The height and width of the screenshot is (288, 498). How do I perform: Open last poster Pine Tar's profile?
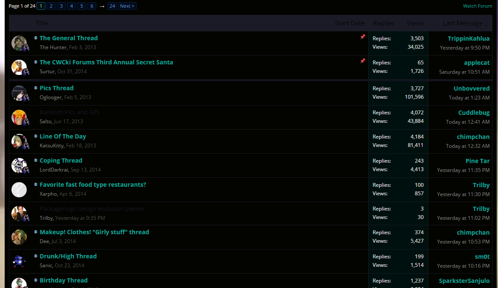point(477,161)
